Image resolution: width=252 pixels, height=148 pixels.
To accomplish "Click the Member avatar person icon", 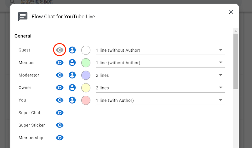I will coord(72,63).
